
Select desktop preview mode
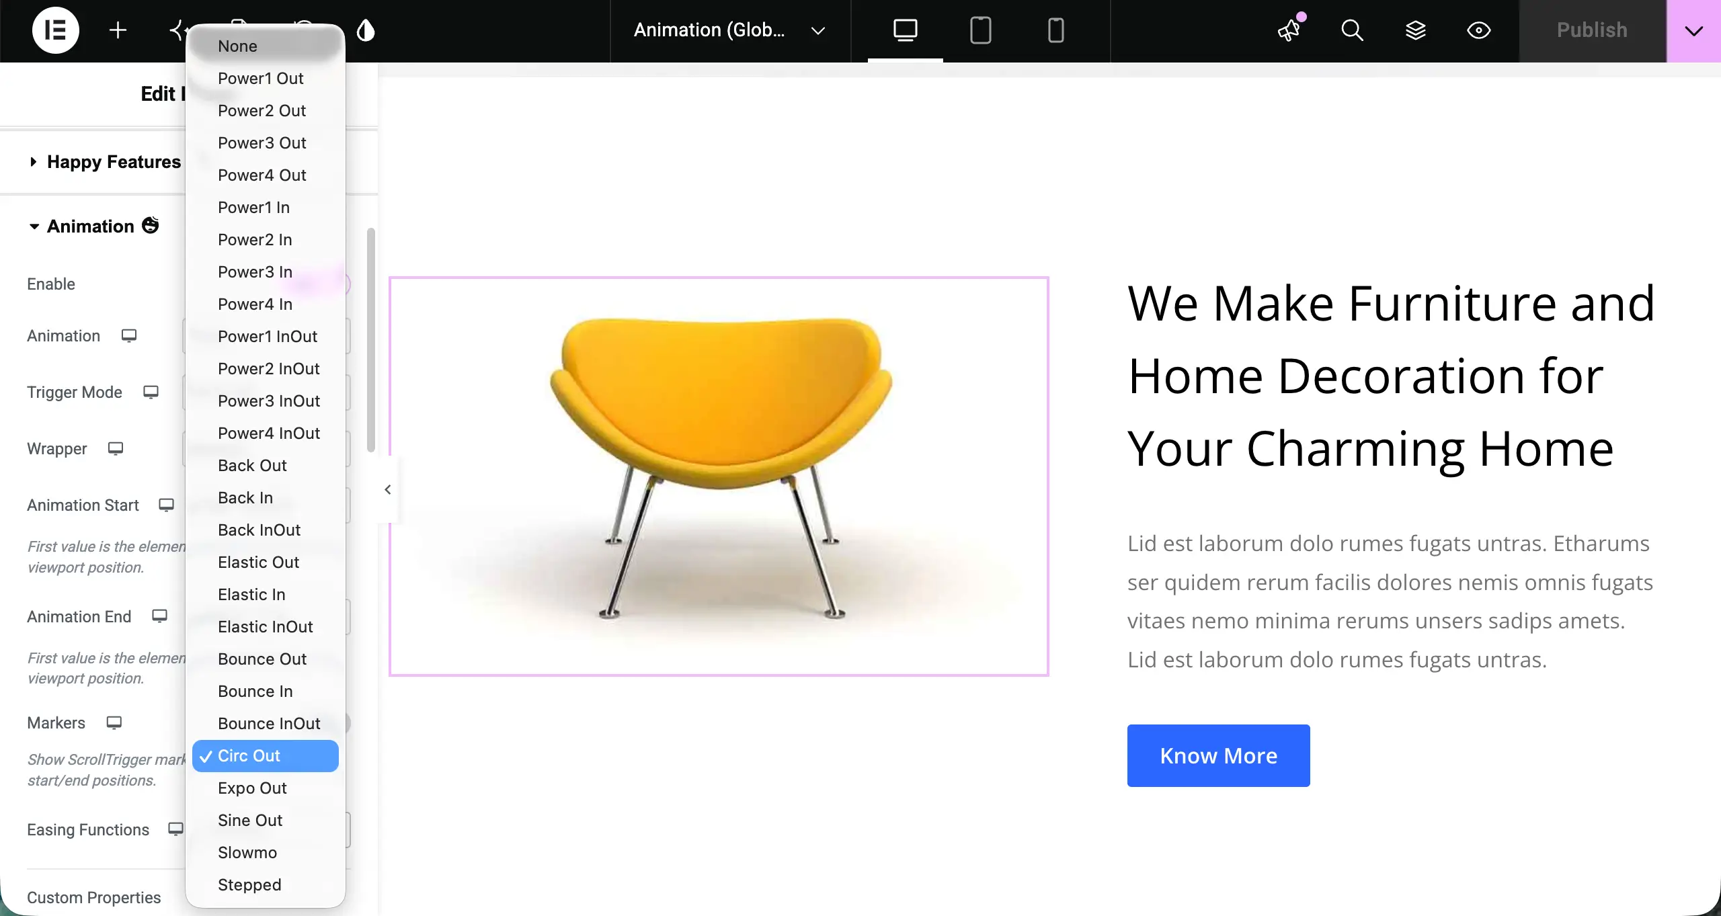[905, 30]
